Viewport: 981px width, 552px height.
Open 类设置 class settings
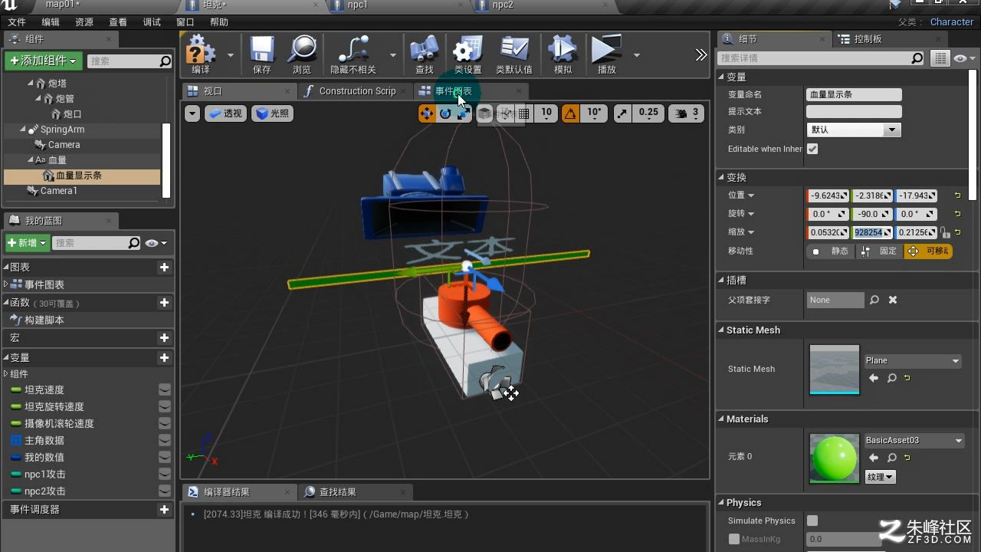pos(468,54)
